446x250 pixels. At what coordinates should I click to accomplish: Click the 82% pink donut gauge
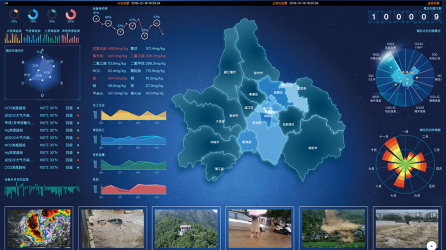pos(71,14)
